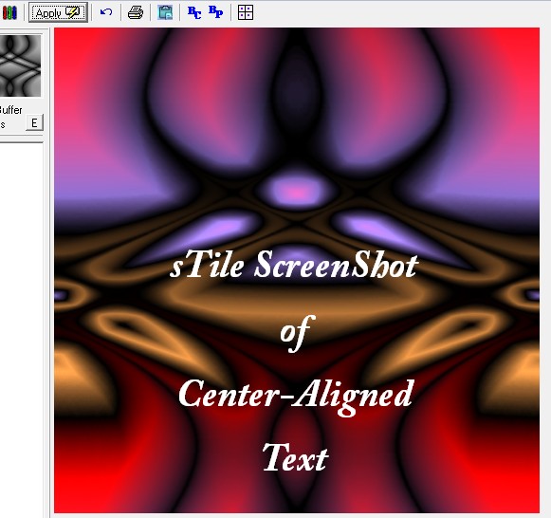This screenshot has width=551, height=518.
Task: Undo the last action with the arrow icon
Action: [x=106, y=12]
